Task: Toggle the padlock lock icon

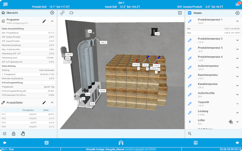Action: point(14,133)
